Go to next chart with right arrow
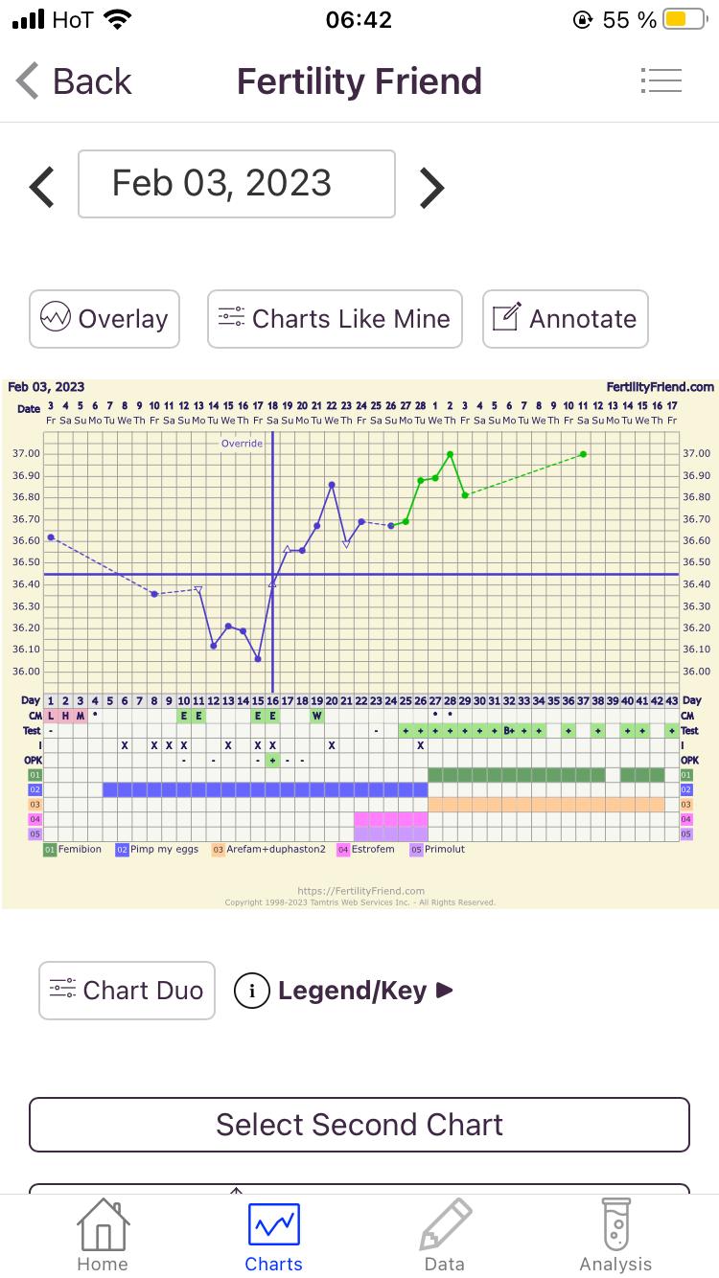The width and height of the screenshot is (719, 1278). [x=432, y=187]
